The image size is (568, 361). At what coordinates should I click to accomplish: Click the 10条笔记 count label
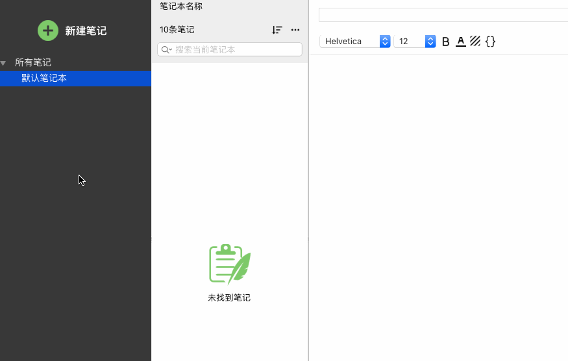[x=177, y=29]
